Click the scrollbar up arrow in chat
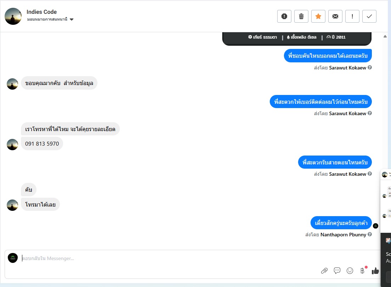The image size is (391, 287). 385,36
